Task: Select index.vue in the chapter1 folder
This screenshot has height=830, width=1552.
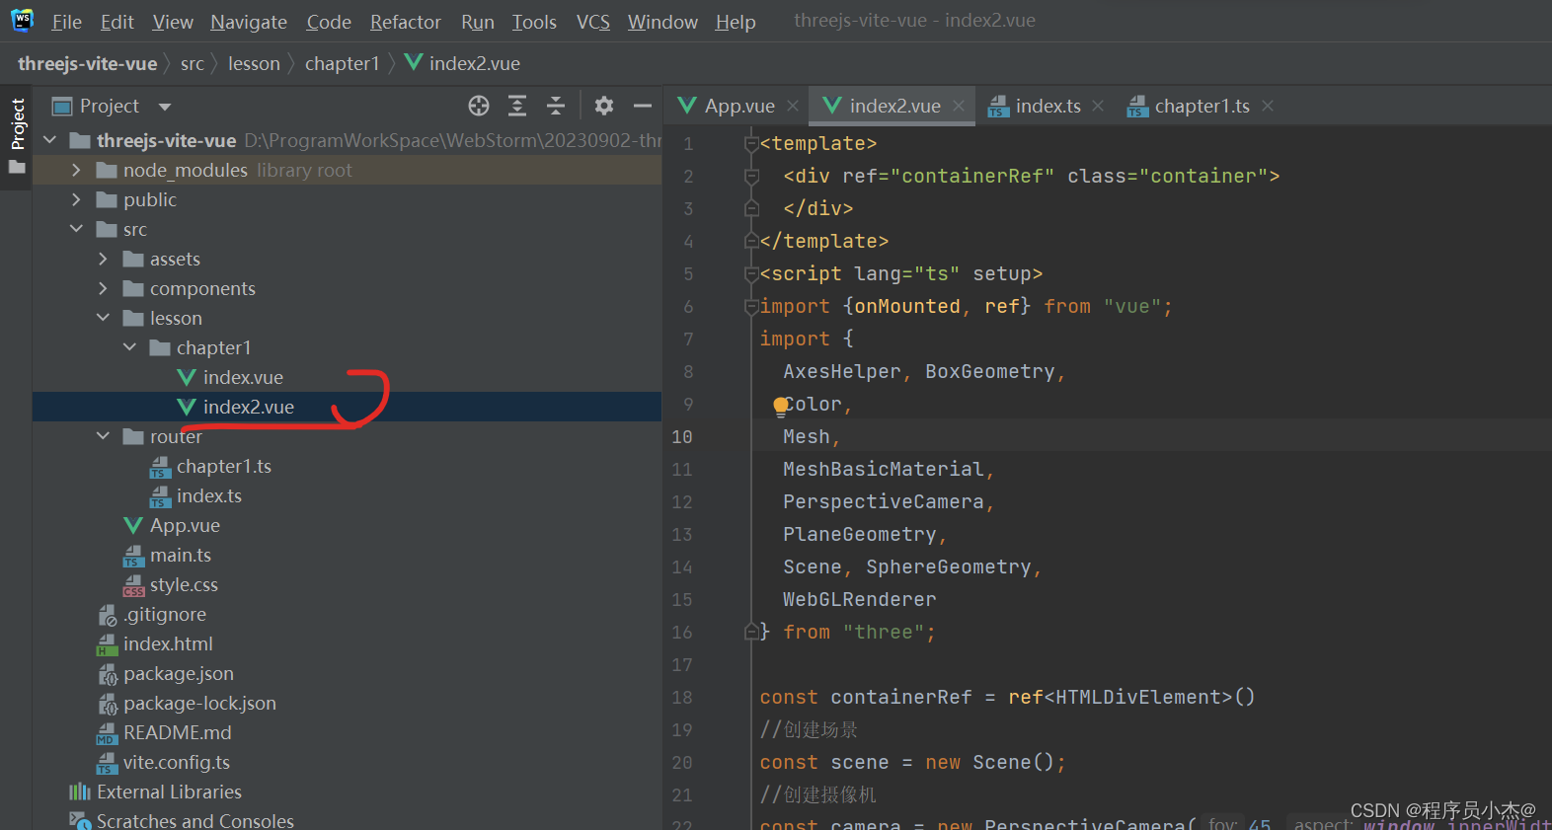Action: pos(243,377)
